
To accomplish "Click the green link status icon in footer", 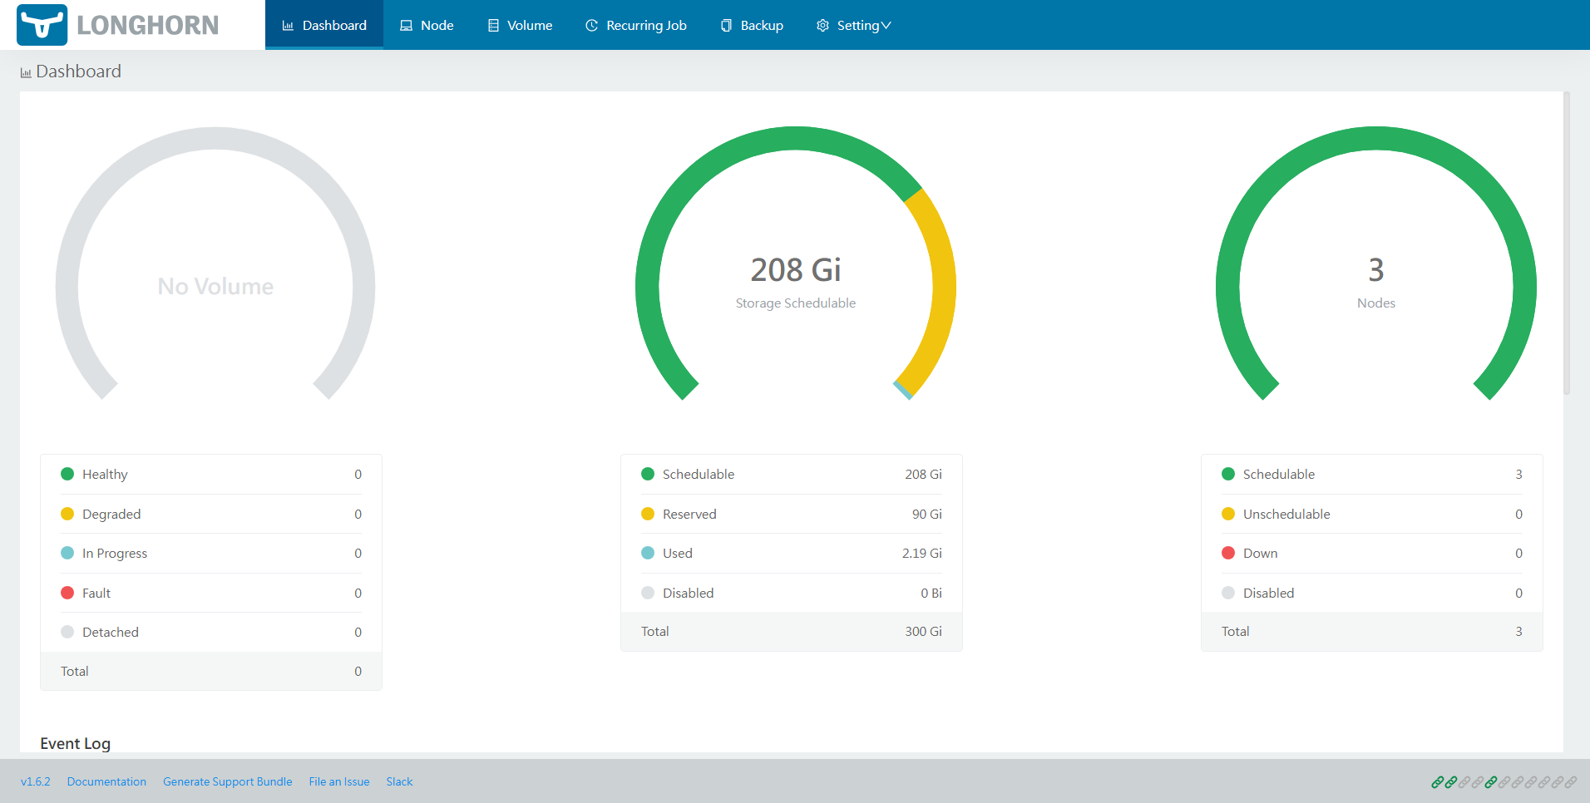I will point(1437,782).
